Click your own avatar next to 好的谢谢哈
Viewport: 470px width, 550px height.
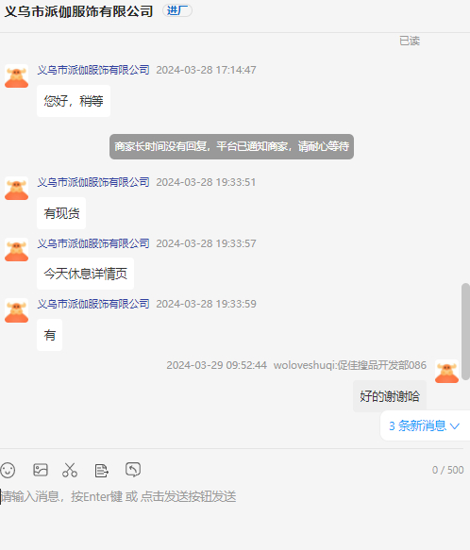446,372
